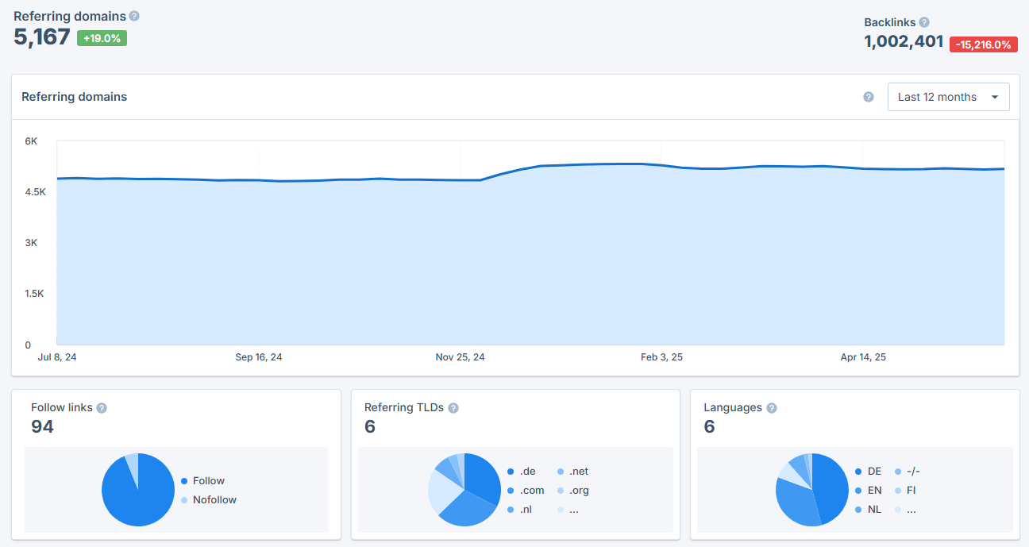The height and width of the screenshot is (547, 1029).
Task: Toggle Nofollow in the Follow links legend
Action: coord(215,499)
